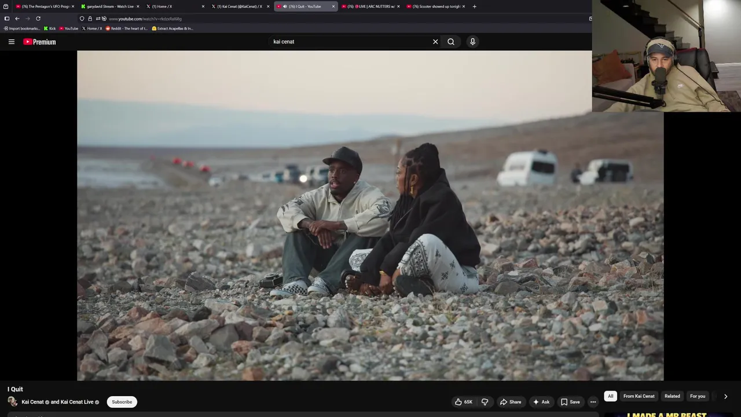Open the YouTube bookmark

[69, 28]
